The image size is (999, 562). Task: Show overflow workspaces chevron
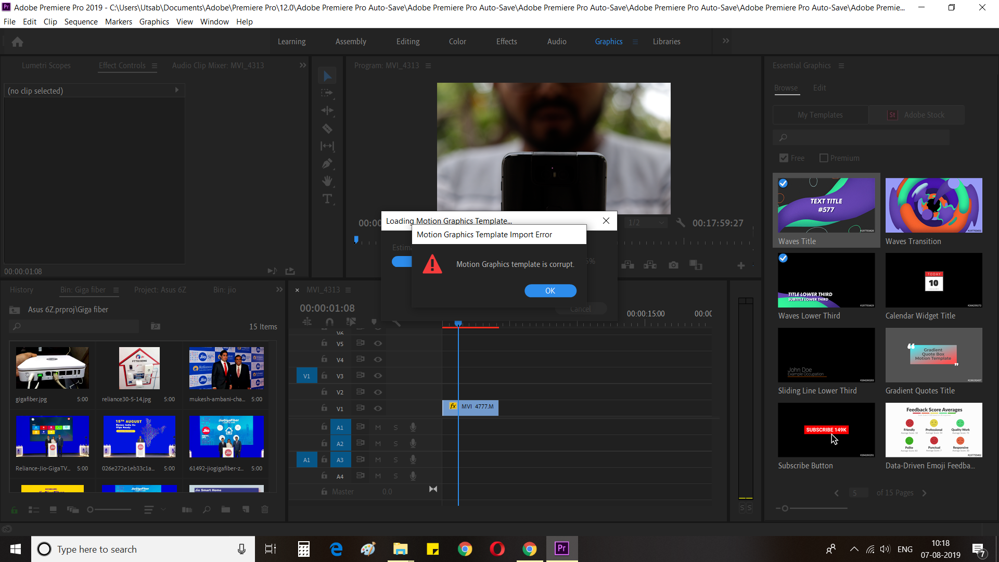coord(726,41)
